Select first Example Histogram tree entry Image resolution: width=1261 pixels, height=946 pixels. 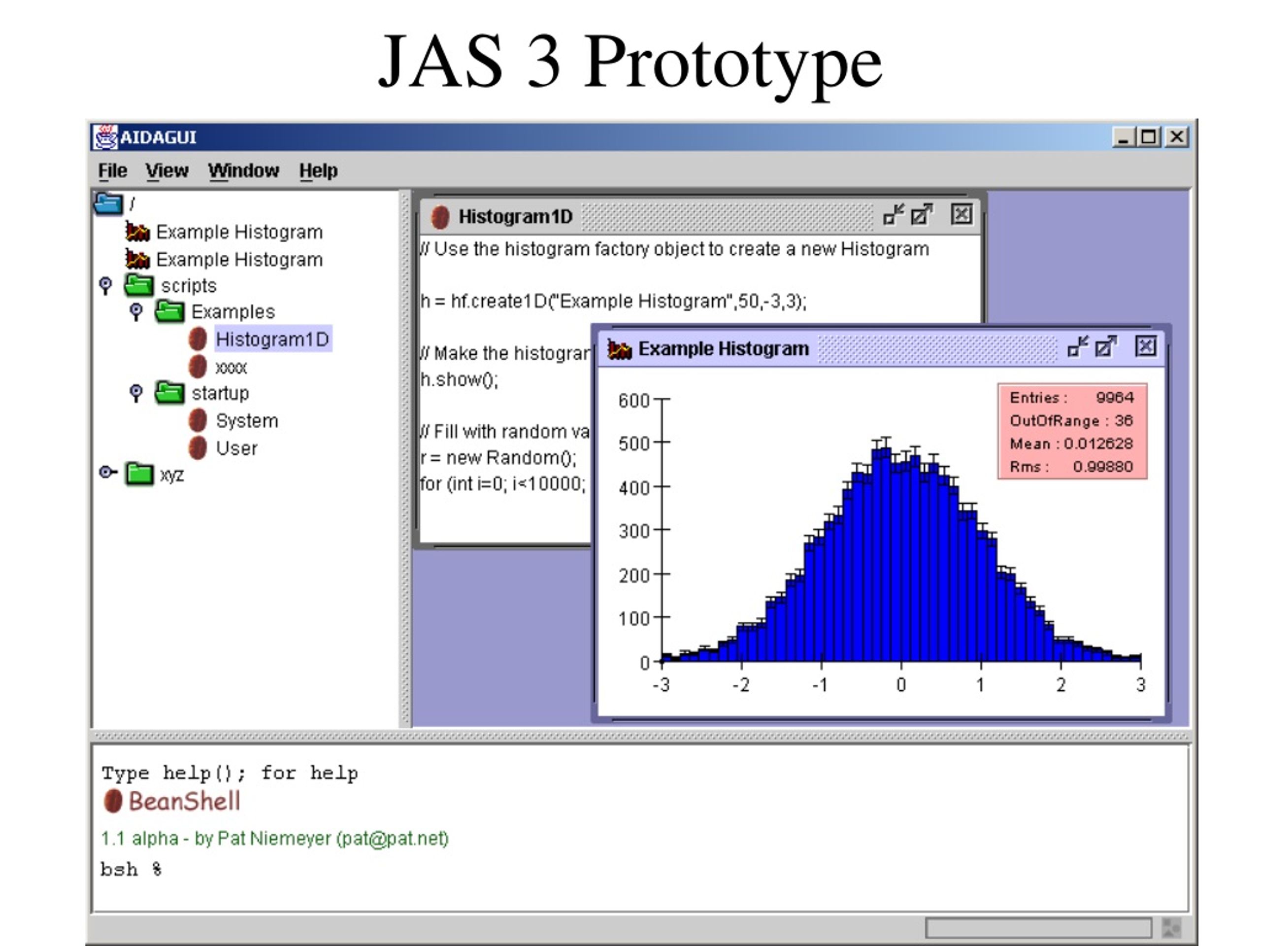[239, 232]
